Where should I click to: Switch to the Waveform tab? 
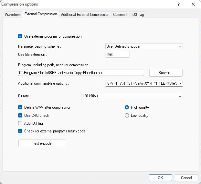pyautogui.click(x=13, y=14)
